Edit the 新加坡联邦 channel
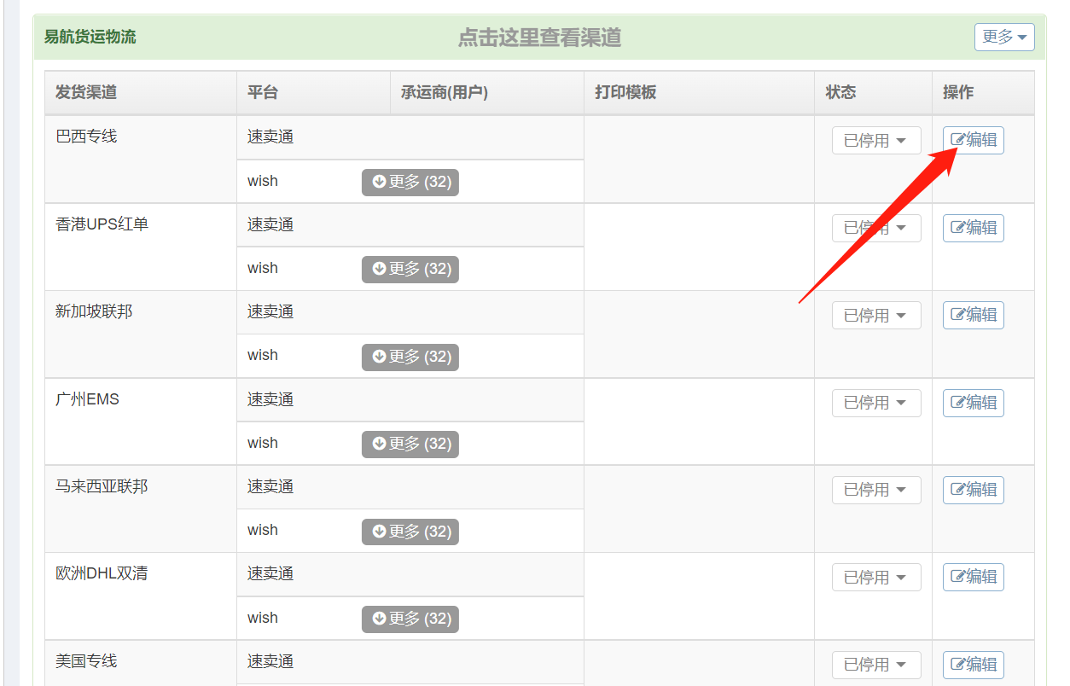 point(974,315)
